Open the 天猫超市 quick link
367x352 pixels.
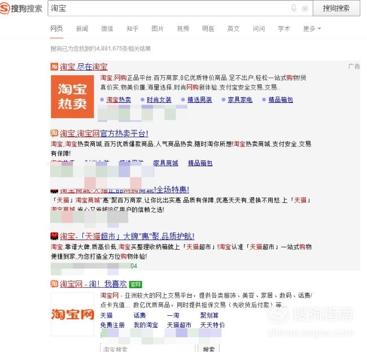pos(180,325)
